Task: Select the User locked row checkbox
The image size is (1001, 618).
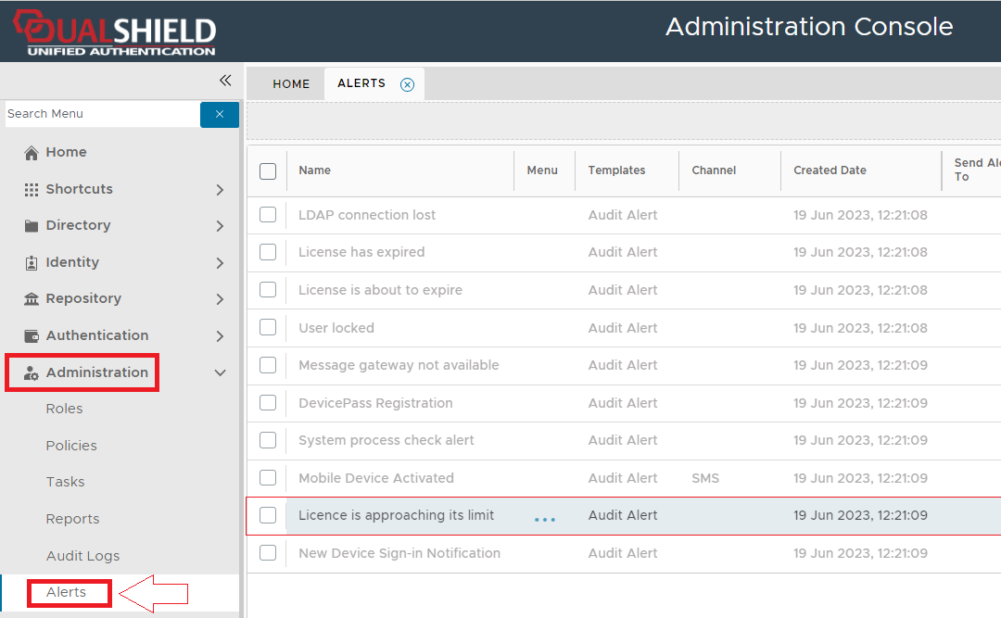Action: coord(268,328)
